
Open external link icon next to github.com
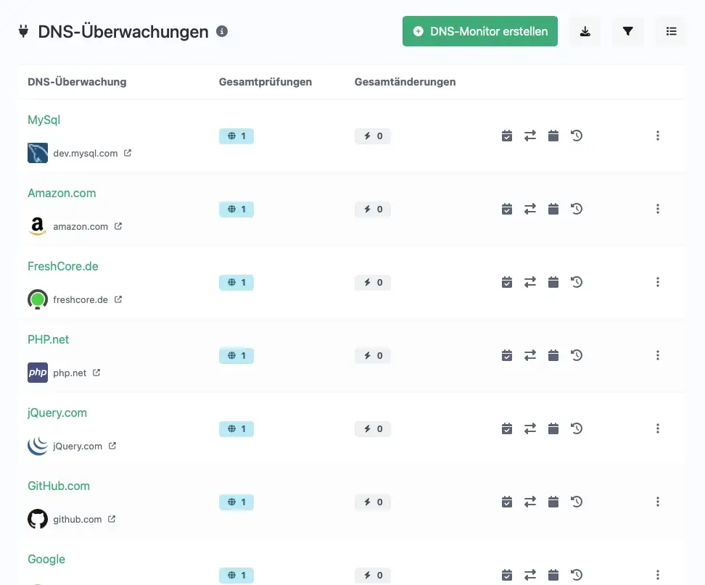(x=112, y=519)
